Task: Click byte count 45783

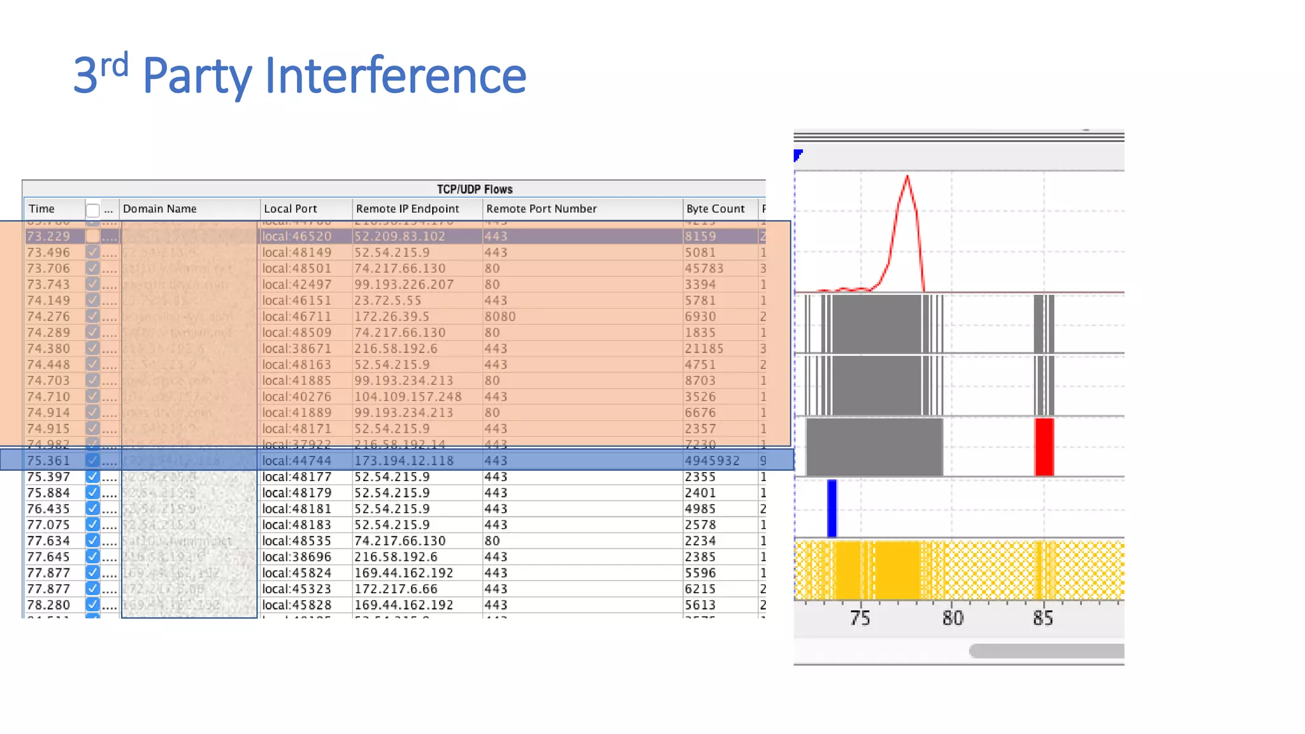Action: tap(704, 268)
